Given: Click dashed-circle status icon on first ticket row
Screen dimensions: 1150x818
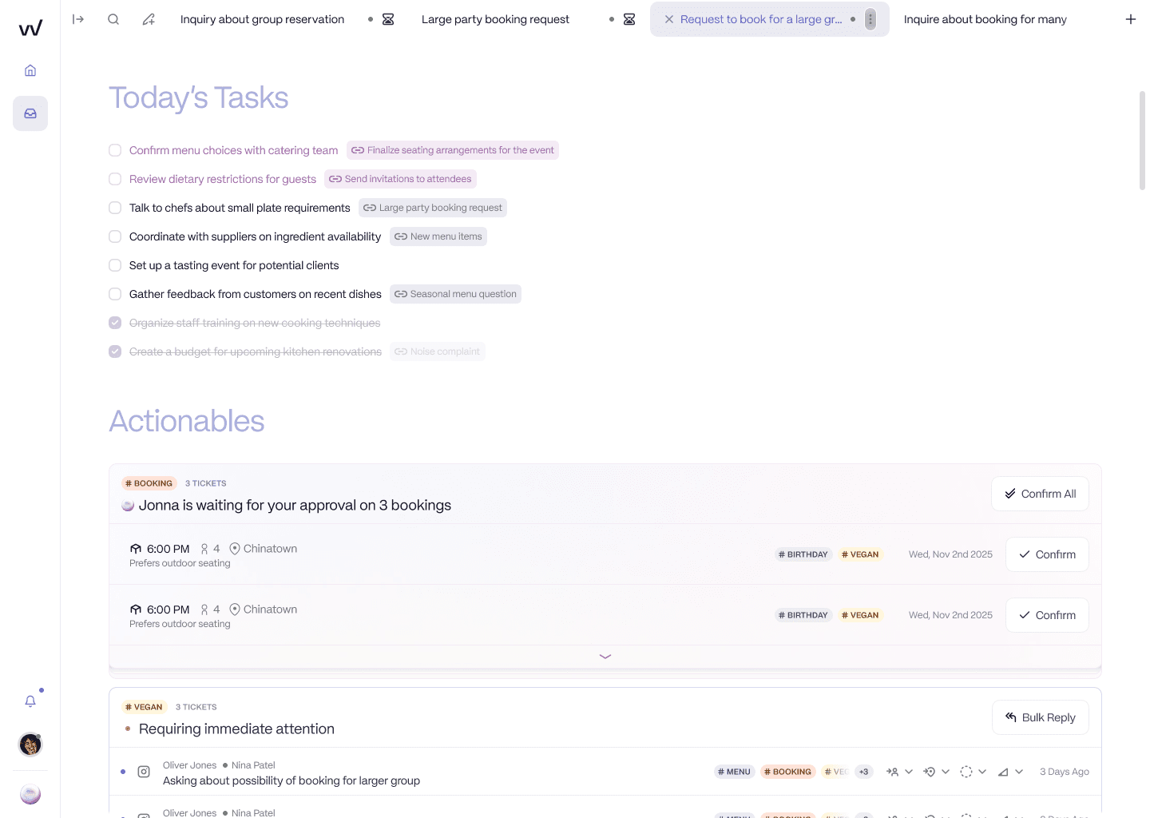Looking at the screenshot, I should click(966, 772).
